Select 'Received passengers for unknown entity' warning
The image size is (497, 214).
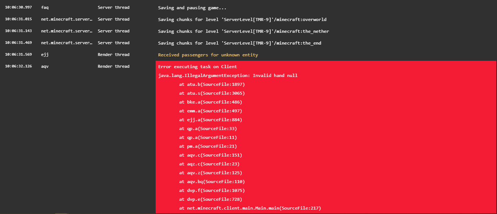[208, 55]
